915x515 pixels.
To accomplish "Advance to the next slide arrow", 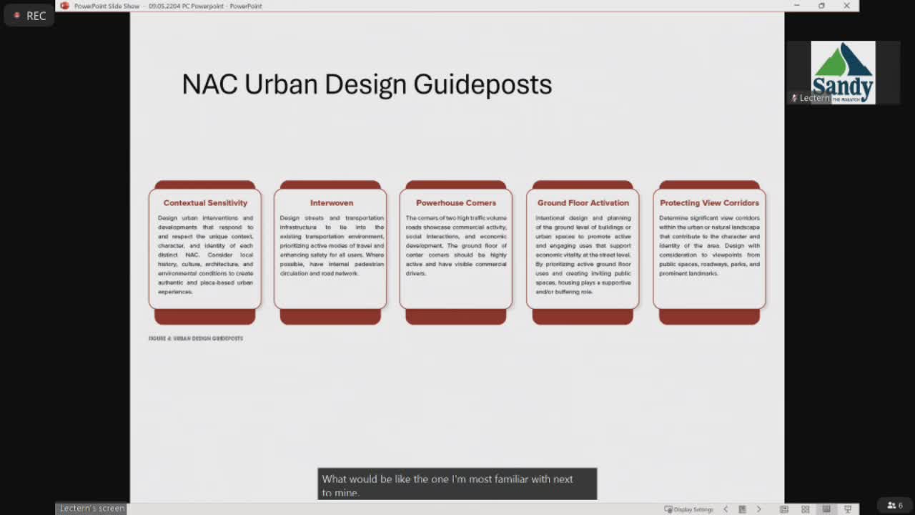I will click(x=759, y=509).
